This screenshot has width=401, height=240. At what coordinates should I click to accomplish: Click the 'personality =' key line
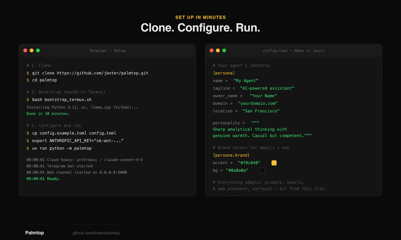(x=236, y=123)
